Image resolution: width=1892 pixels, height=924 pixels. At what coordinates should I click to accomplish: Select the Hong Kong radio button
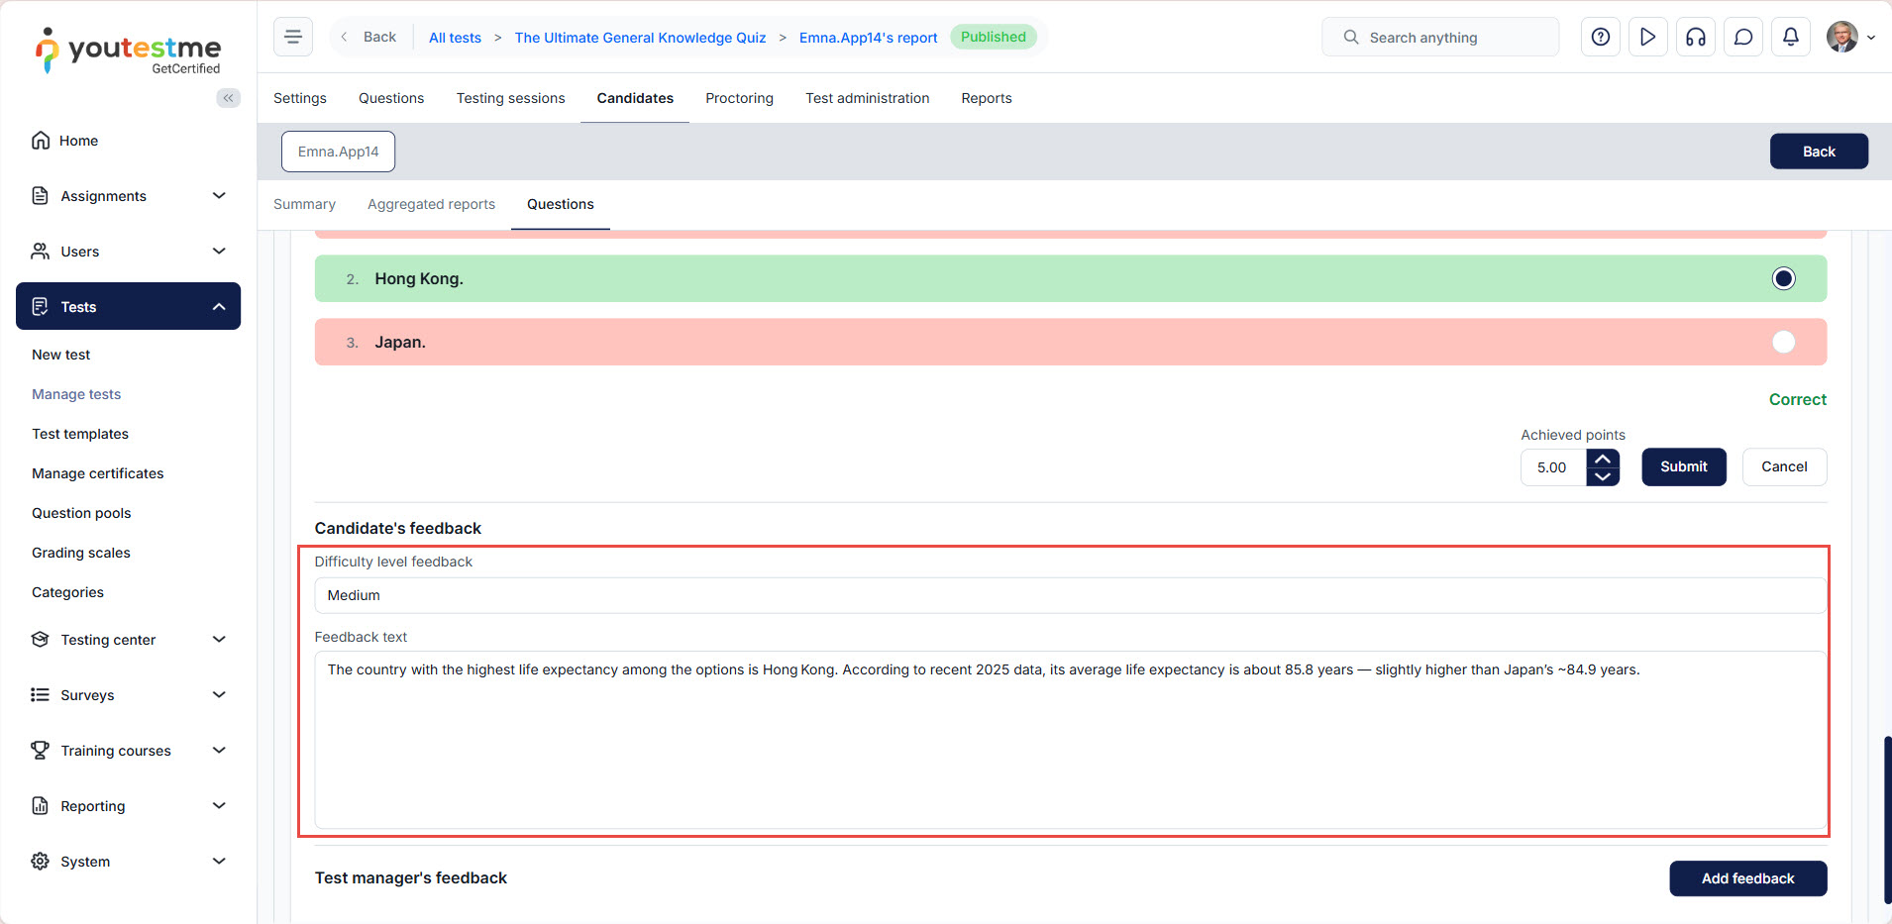pyautogui.click(x=1783, y=278)
